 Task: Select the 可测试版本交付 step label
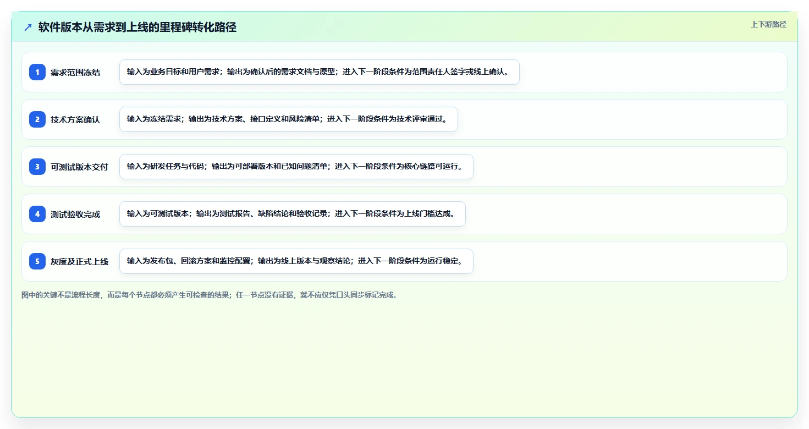pyautogui.click(x=79, y=167)
